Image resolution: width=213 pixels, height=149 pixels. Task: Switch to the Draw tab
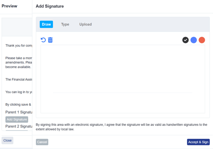coord(46,24)
